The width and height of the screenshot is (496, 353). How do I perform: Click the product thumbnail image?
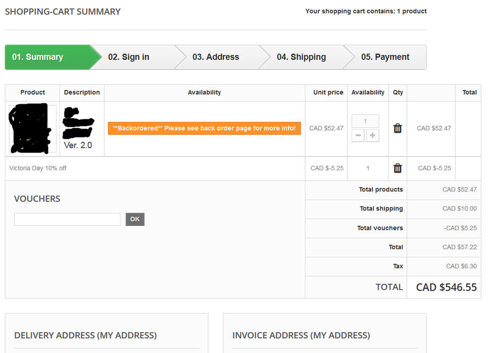click(32, 129)
